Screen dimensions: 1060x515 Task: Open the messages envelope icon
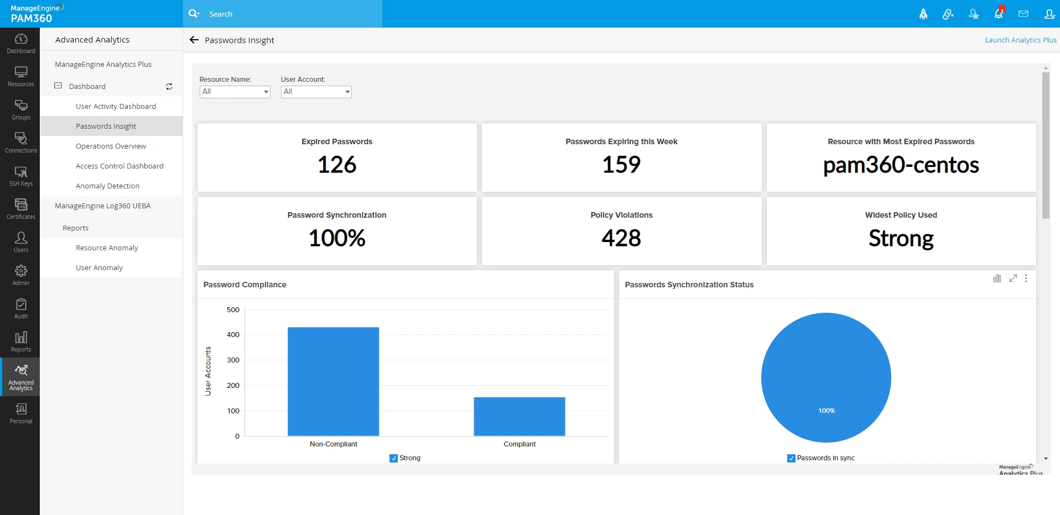[1023, 13]
